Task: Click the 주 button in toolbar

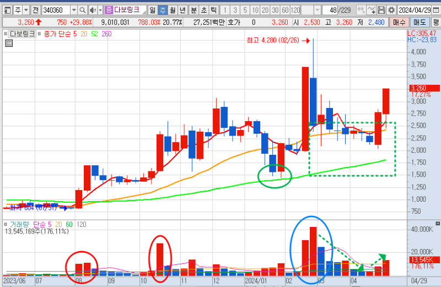Action: coord(18,10)
